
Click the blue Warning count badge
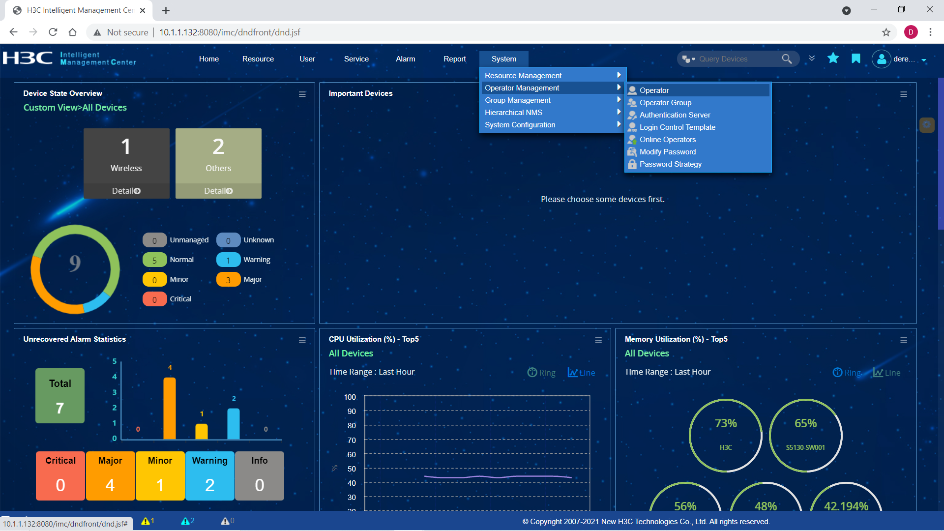click(229, 260)
